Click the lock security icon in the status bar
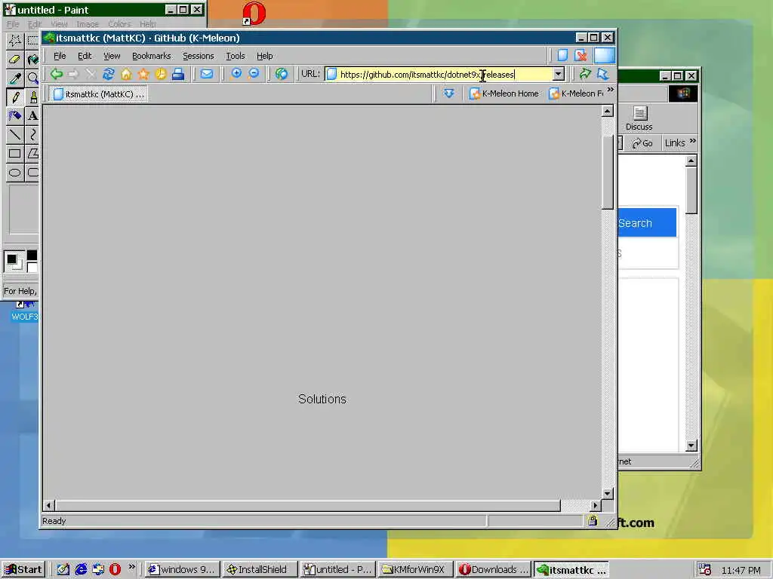 pyautogui.click(x=592, y=520)
